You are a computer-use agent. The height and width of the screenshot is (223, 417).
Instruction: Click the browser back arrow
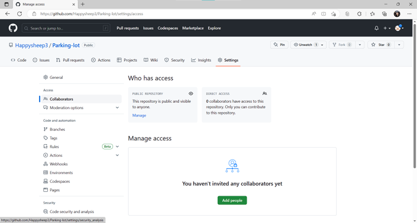click(x=7, y=14)
